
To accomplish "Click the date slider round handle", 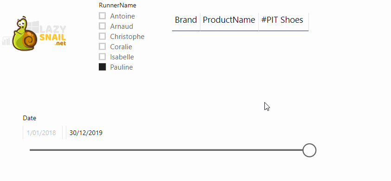I will coord(309,150).
